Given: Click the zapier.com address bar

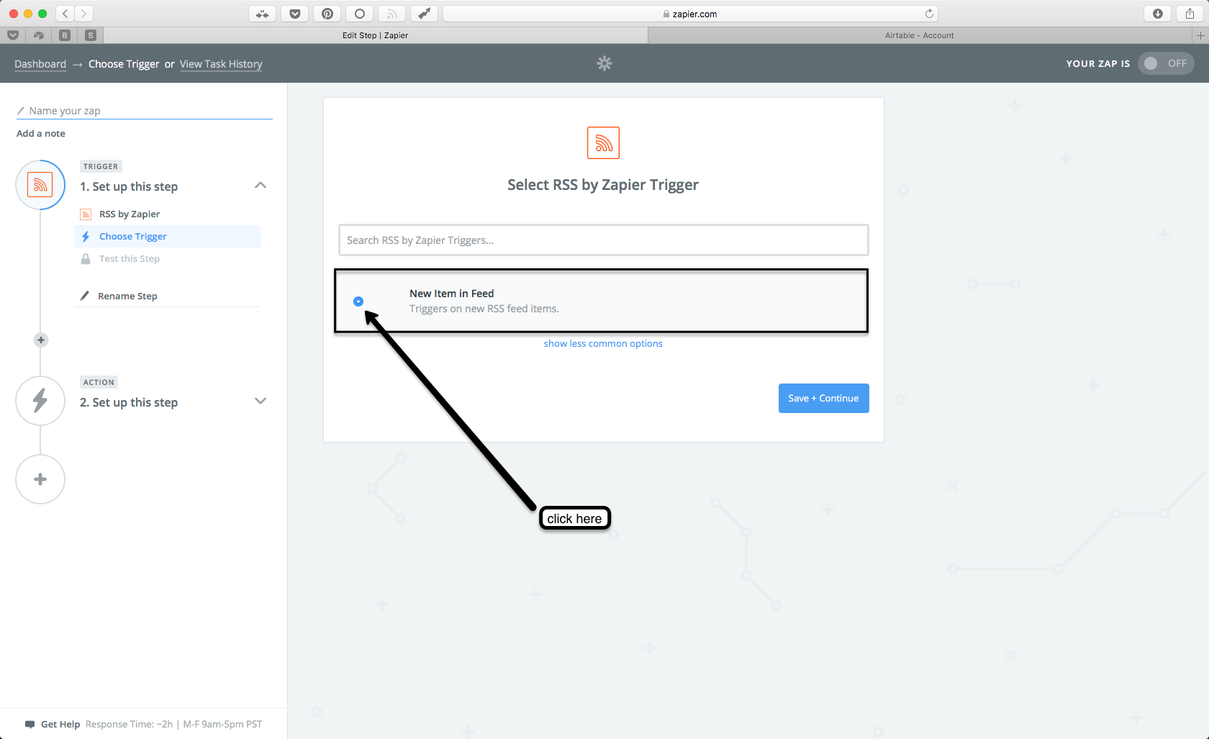Looking at the screenshot, I should point(690,14).
